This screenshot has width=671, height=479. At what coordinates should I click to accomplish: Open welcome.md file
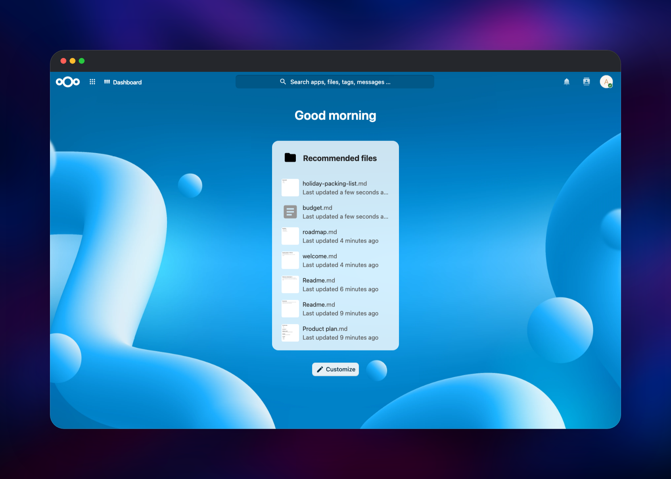[335, 260]
